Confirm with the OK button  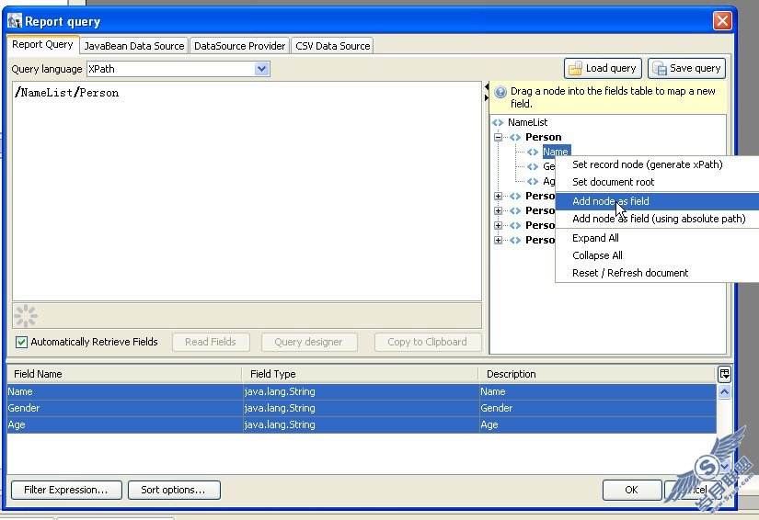pyautogui.click(x=632, y=490)
